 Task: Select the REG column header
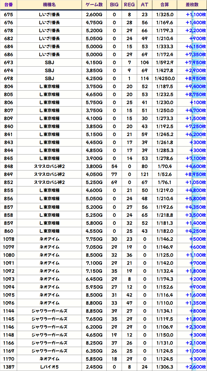(129, 5)
